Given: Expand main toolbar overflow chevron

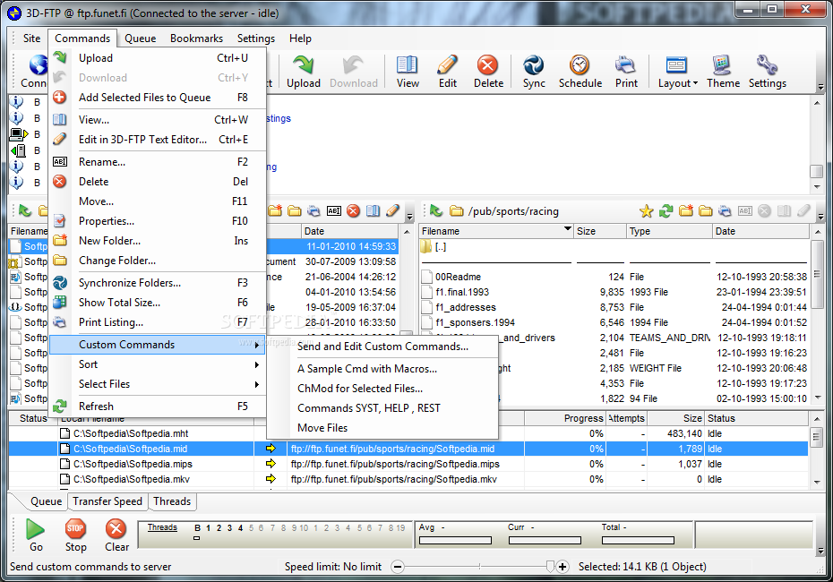Looking at the screenshot, I should click(x=820, y=87).
